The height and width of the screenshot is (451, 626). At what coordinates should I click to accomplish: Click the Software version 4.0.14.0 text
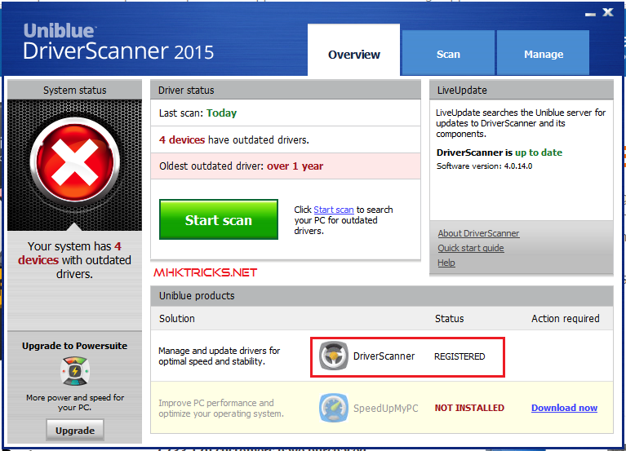pyautogui.click(x=484, y=166)
